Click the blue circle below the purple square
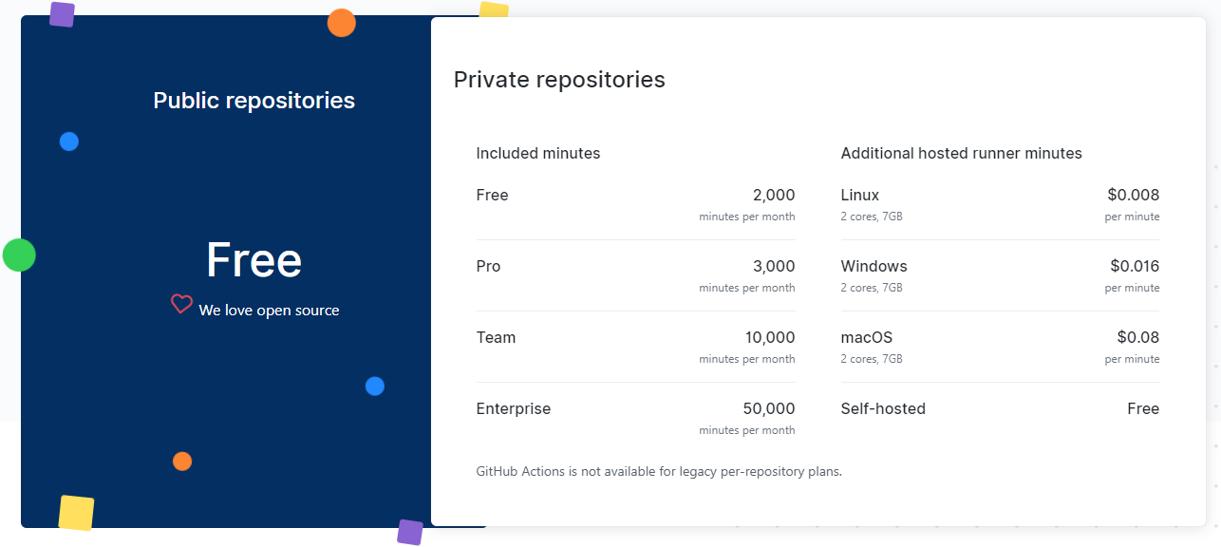Viewport: 1221px width, 547px height. point(68,141)
